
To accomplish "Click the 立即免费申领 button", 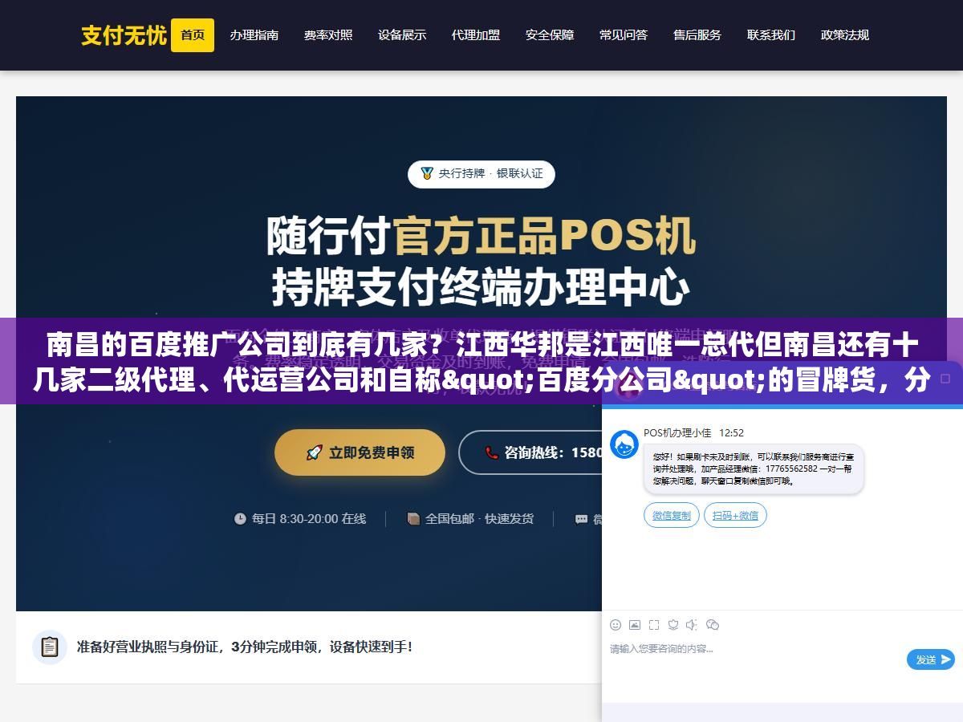I will [360, 452].
